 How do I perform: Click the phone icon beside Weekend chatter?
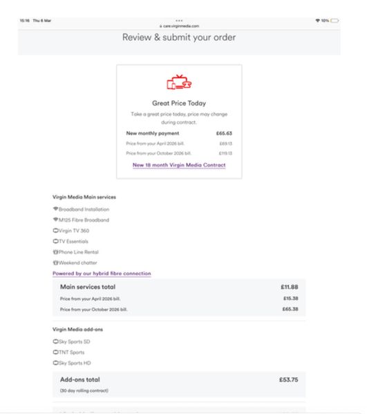55,263
